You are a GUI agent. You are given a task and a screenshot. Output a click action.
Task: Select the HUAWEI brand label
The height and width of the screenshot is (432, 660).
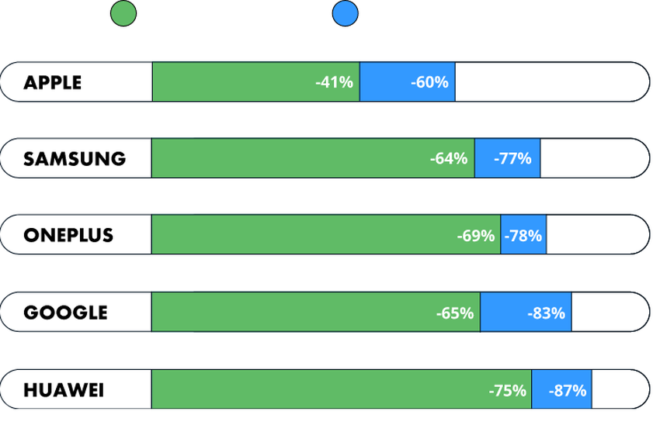[x=64, y=390]
